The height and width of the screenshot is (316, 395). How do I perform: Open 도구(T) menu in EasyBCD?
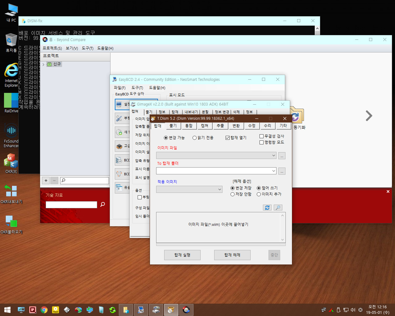coord(137,88)
